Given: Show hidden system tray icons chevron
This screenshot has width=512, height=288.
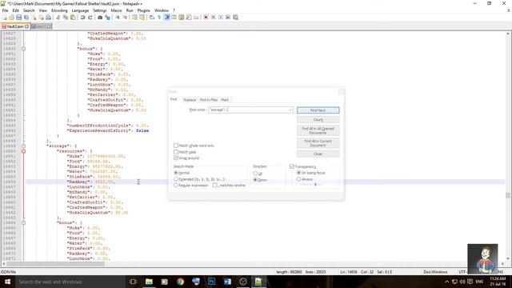Looking at the screenshot, I should (446, 282).
